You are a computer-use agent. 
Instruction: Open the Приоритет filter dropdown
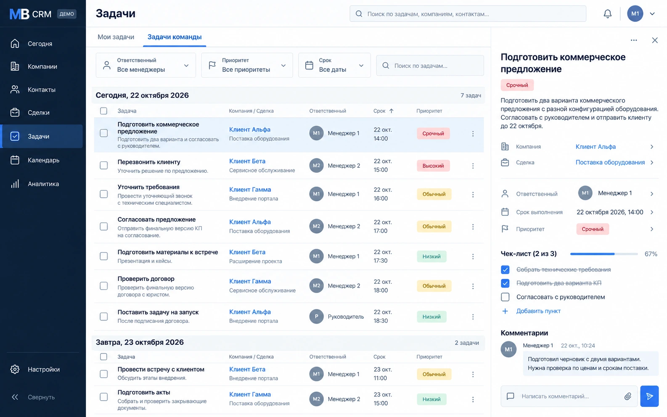click(247, 65)
